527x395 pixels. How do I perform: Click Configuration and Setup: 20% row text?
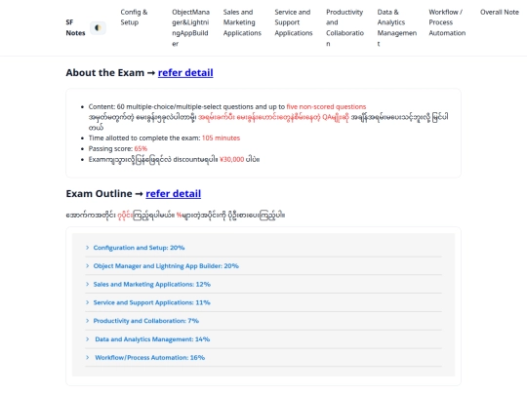pos(139,248)
